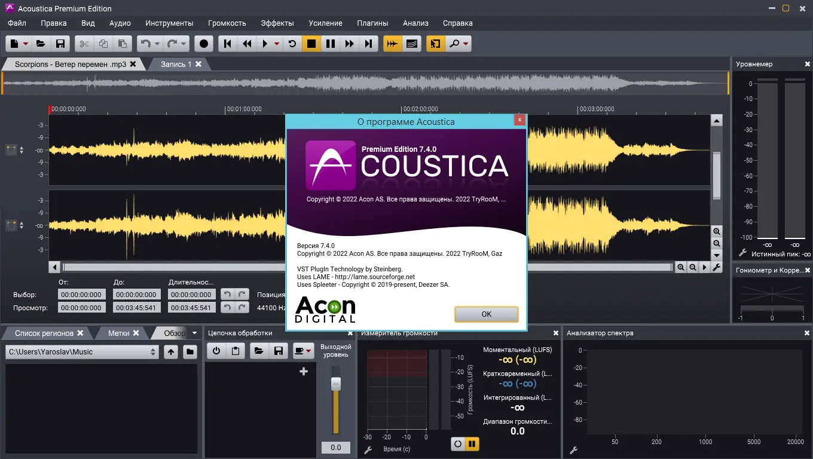
Task: Adjust the Выходной уровень output slider
Action: pyautogui.click(x=336, y=384)
